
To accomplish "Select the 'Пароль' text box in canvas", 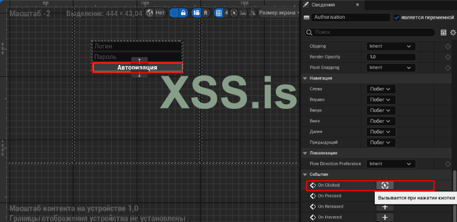I will pyautogui.click(x=137, y=56).
